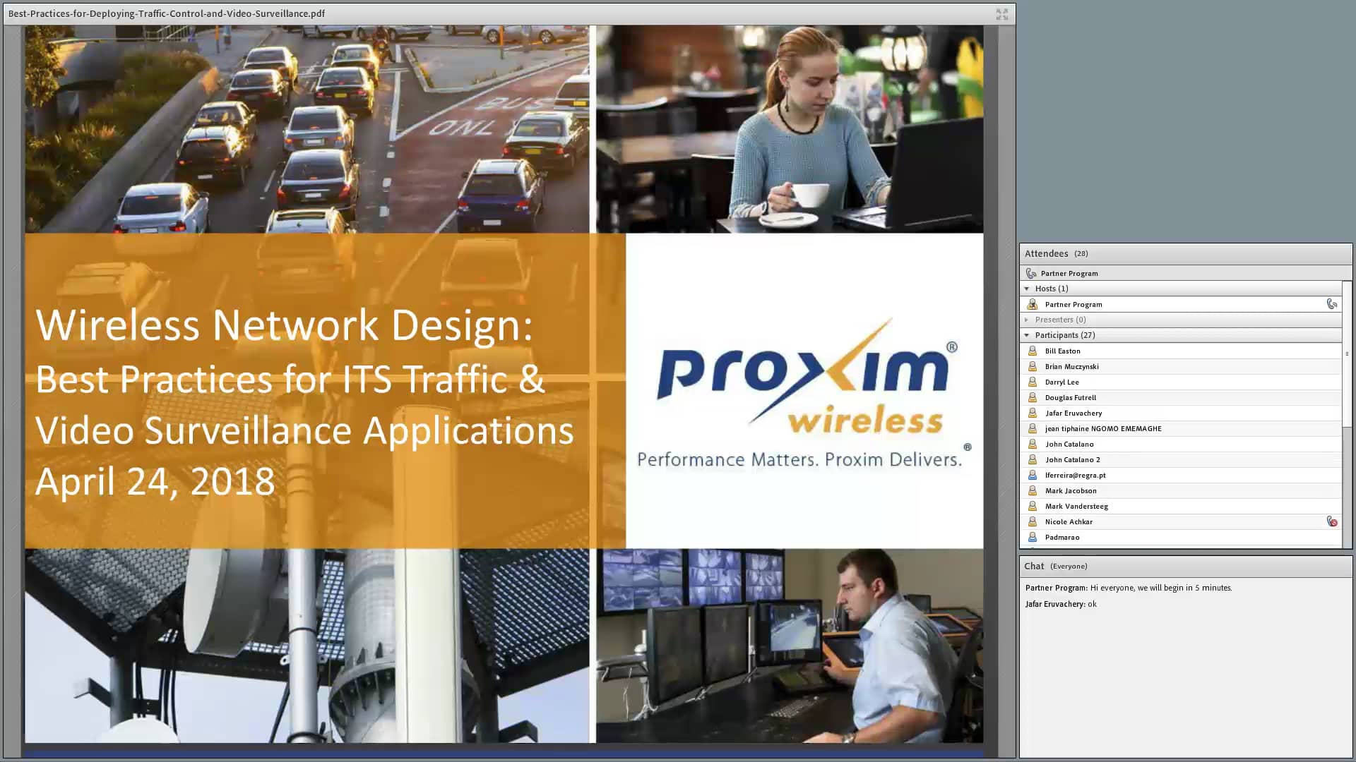The width and height of the screenshot is (1356, 762).
Task: Click 'Performance Matters. Proxim Delivers.' tagline
Action: [804, 459]
